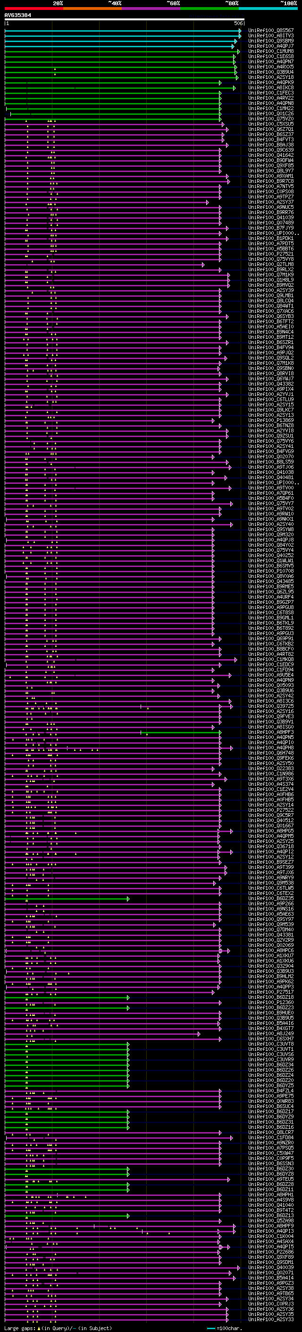Select hit label UniRef100_Q8LCR7
Viewport: 302px width, 1332px height.
[x=270, y=1133]
